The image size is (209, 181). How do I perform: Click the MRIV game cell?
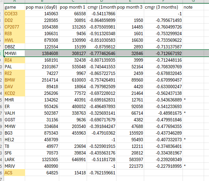coord(15,166)
